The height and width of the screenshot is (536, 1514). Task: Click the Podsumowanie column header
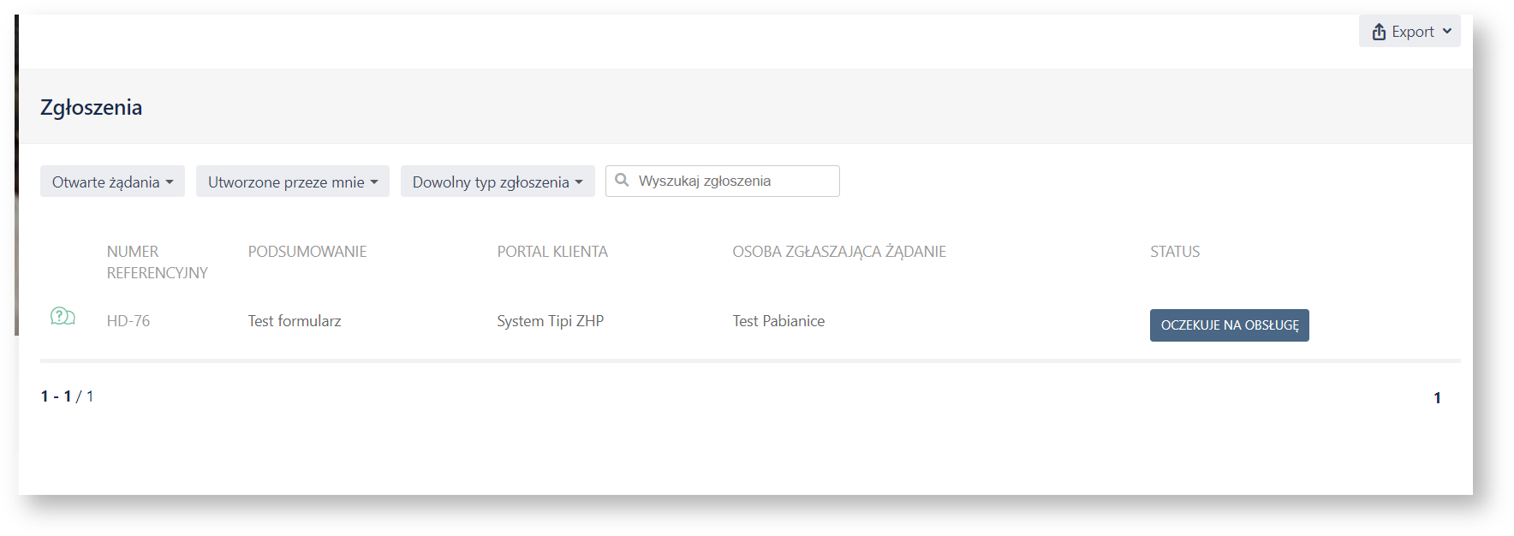(307, 252)
